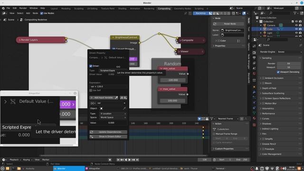Image resolution: width=304 pixels, height=171 pixels.
Task: Click the Update Dependencies button
Action: tap(108, 132)
